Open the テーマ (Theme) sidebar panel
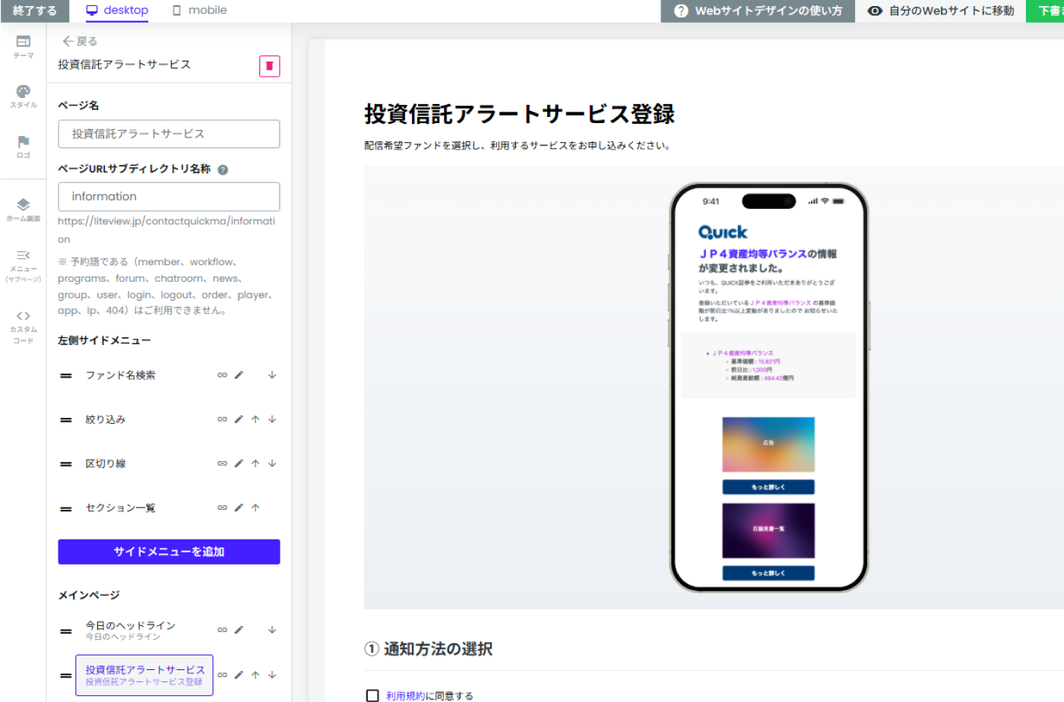1064x702 pixels. click(x=24, y=46)
